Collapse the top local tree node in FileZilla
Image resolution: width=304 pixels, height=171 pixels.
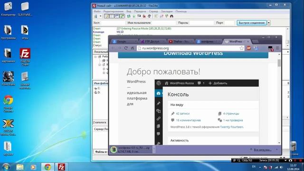tap(95, 57)
